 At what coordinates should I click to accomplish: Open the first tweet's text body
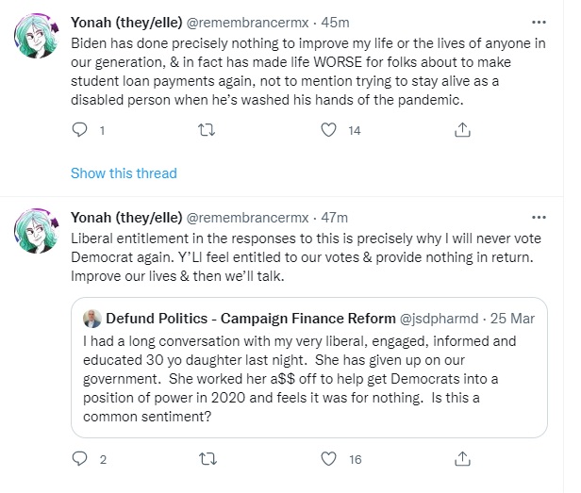(307, 72)
